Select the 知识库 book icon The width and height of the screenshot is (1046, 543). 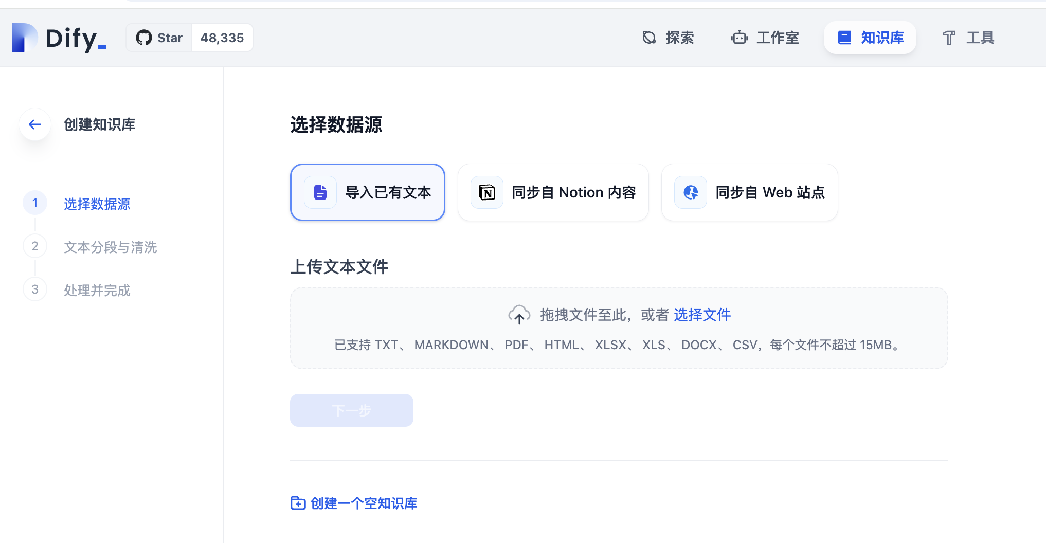pos(844,37)
